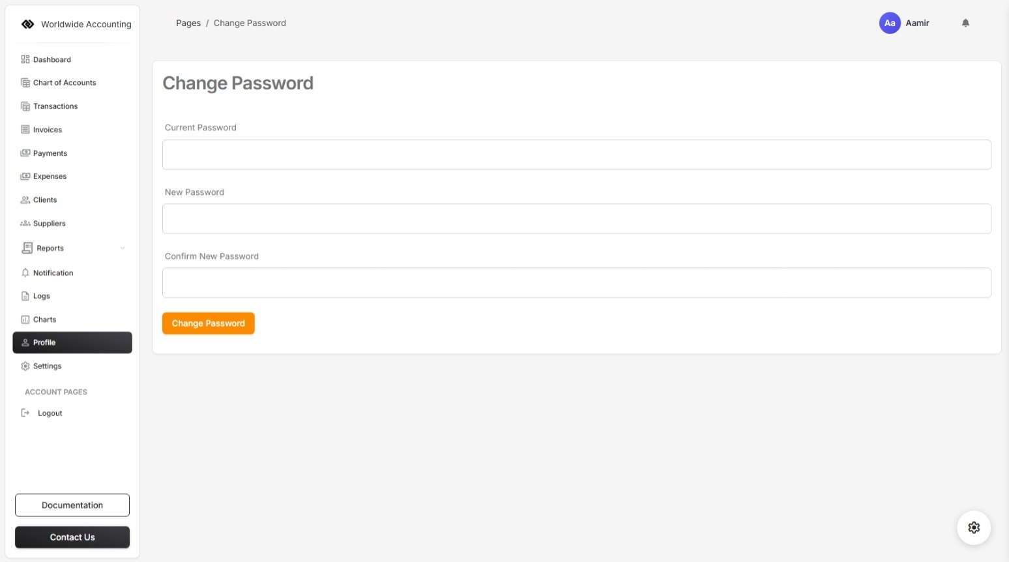Click the Pages breadcrumb link
This screenshot has width=1009, height=562.
tap(188, 23)
